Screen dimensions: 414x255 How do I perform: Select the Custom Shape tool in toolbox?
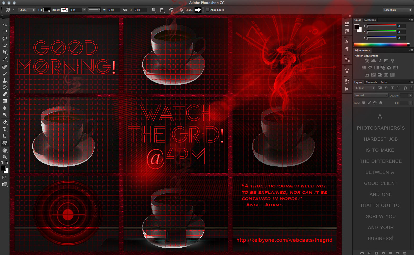coord(5,143)
